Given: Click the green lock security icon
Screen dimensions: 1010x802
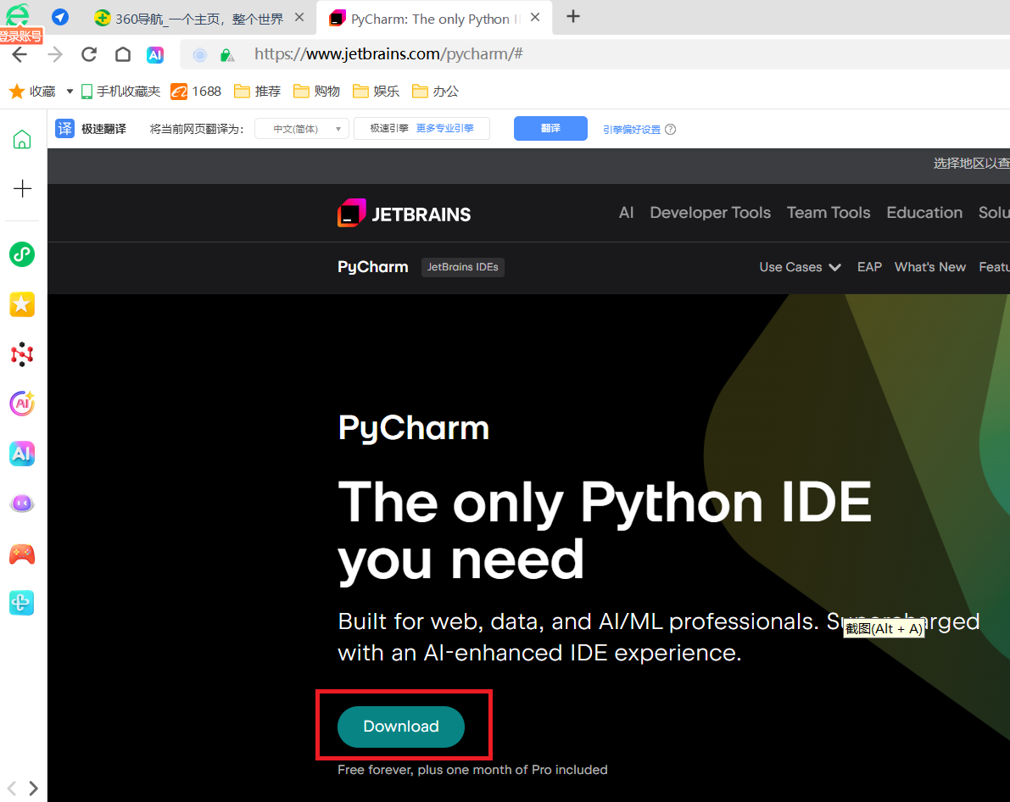Looking at the screenshot, I should (x=226, y=55).
